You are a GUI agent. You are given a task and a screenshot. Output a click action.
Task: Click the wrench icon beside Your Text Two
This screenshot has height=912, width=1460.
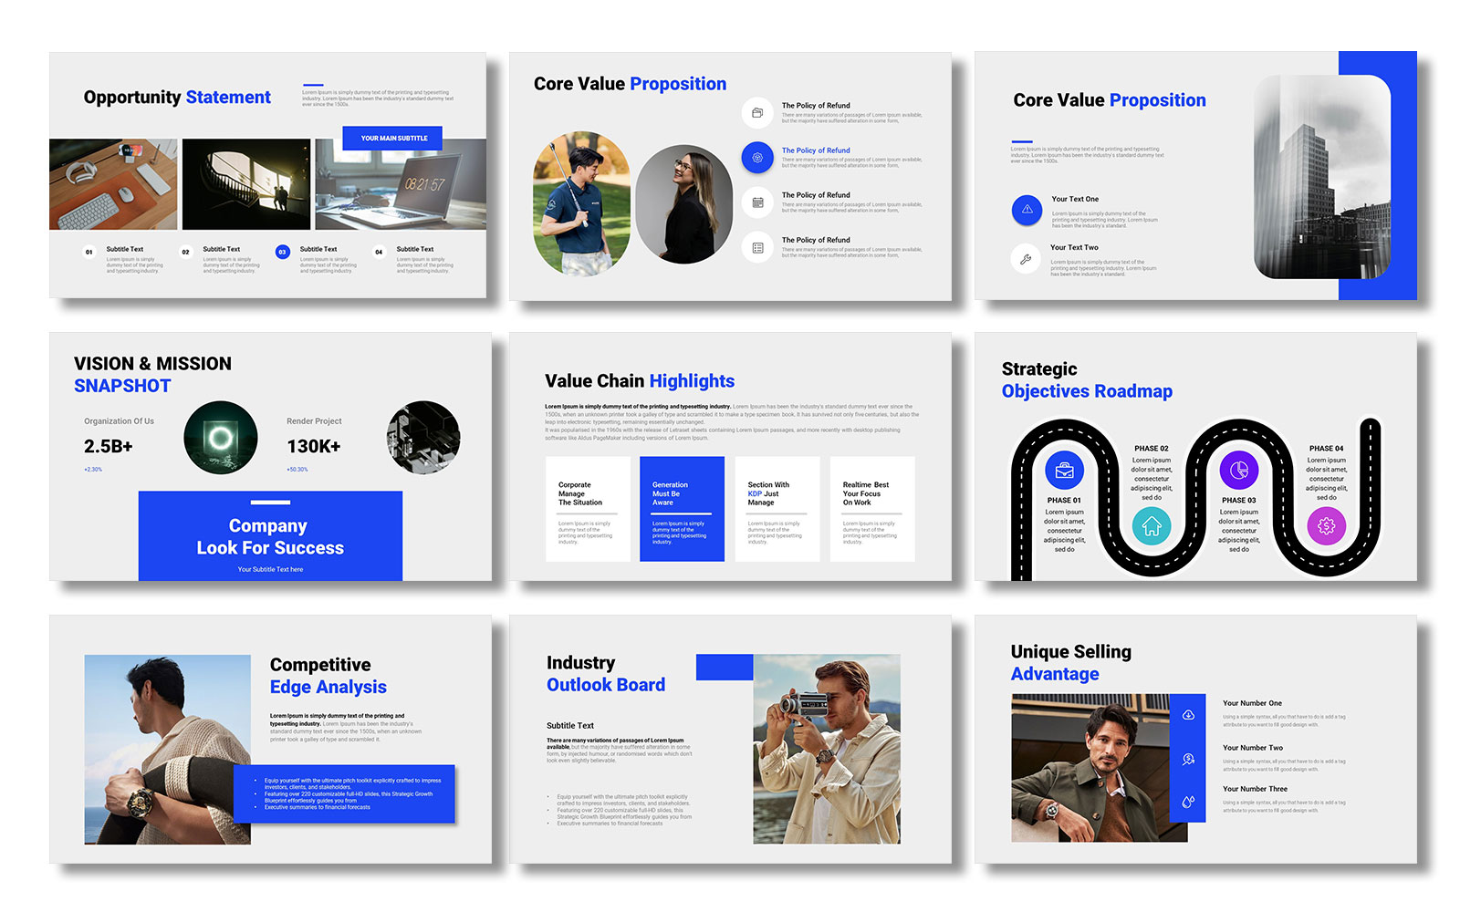click(x=1026, y=259)
